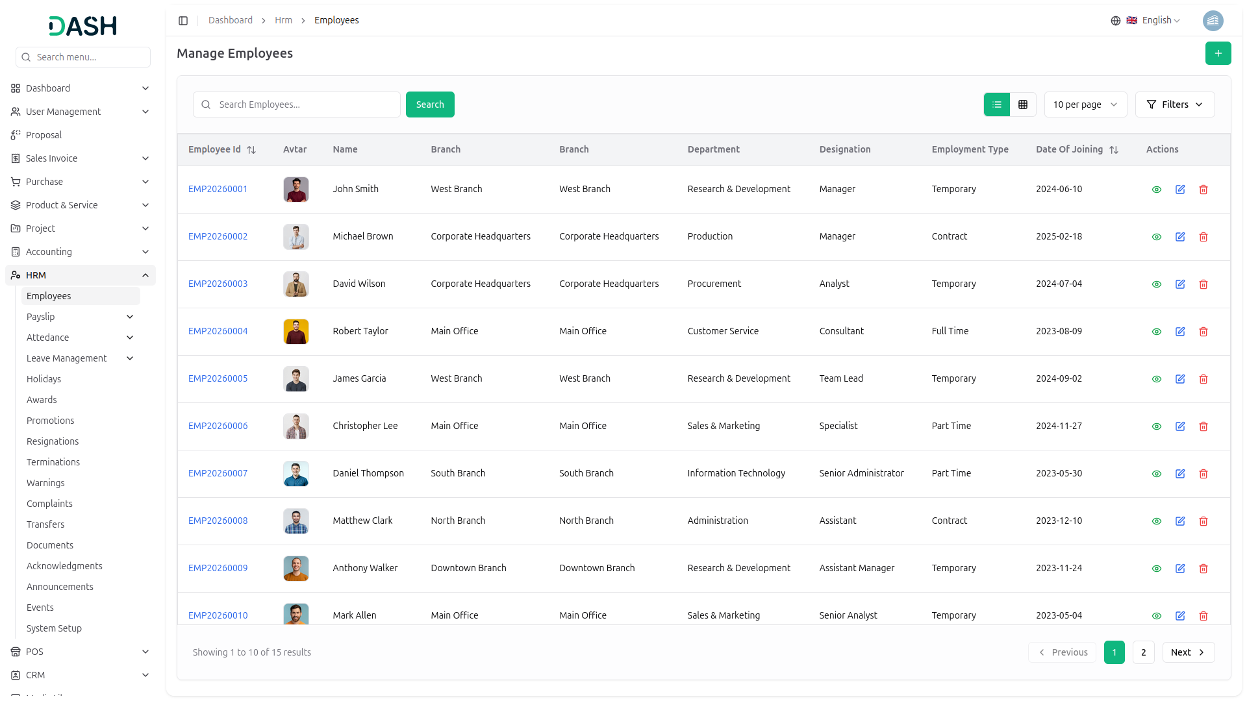This screenshot has width=1247, height=701.
Task: Delete Robert Taylor's employee record
Action: 1203,332
